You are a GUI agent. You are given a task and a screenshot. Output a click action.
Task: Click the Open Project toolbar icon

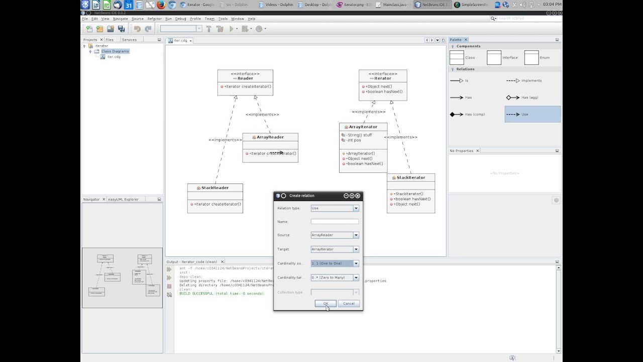tap(110, 29)
